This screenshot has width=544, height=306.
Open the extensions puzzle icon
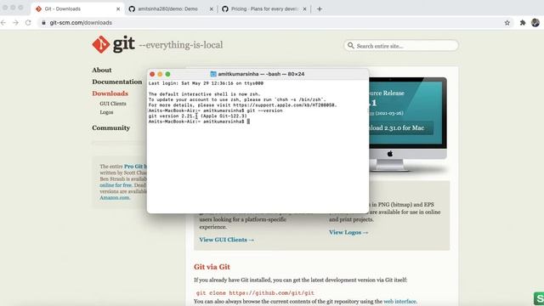point(523,23)
